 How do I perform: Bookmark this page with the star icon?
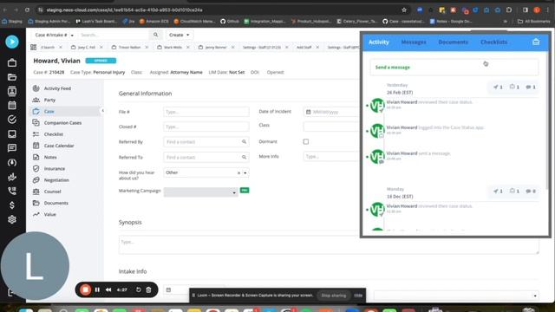pos(404,10)
